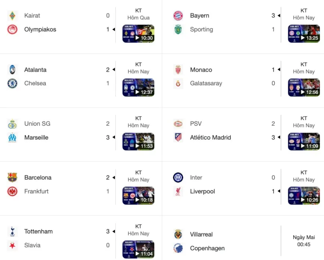Screen dimensions: 324x260
Task: Click the PSV vs Atlético Madrid match thumbnail
Action: tap(304, 142)
